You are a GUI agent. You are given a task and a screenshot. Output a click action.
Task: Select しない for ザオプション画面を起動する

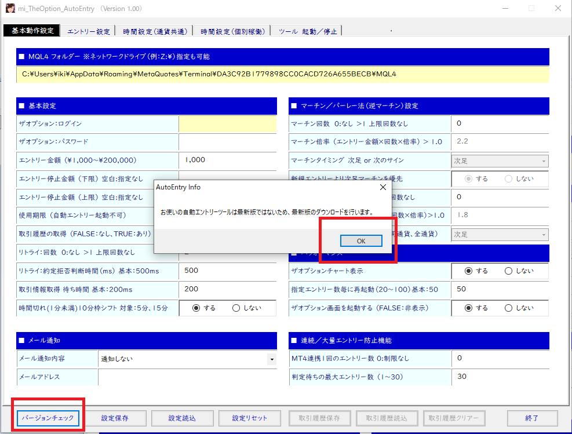pos(509,308)
